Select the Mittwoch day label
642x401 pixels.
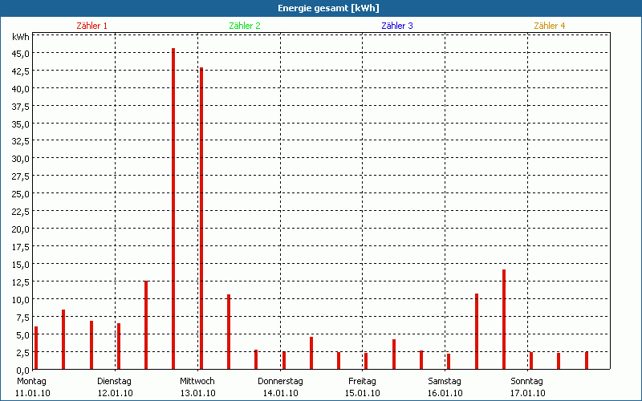coord(197,382)
